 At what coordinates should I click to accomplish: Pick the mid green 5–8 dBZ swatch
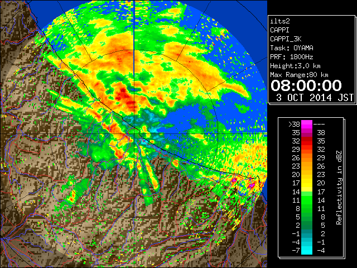[x=307, y=217]
